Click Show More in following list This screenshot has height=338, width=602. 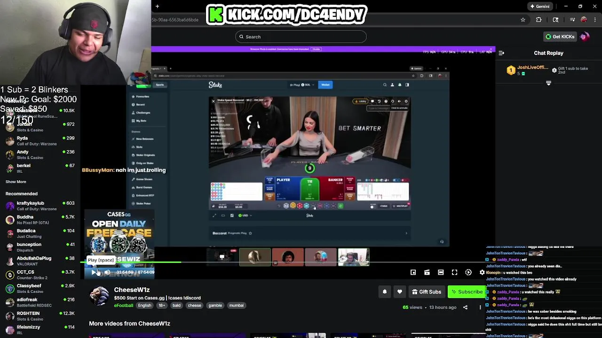coord(16,182)
